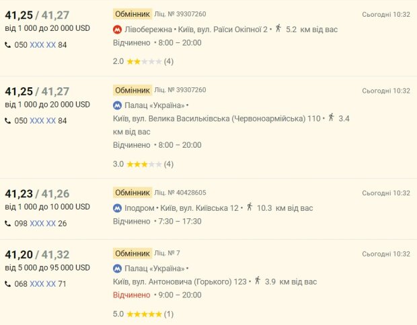Image resolution: width=417 pixels, height=325 pixels.
Task: Reveal hidden digits of 098 XXX XX 26
Action: tap(43, 224)
